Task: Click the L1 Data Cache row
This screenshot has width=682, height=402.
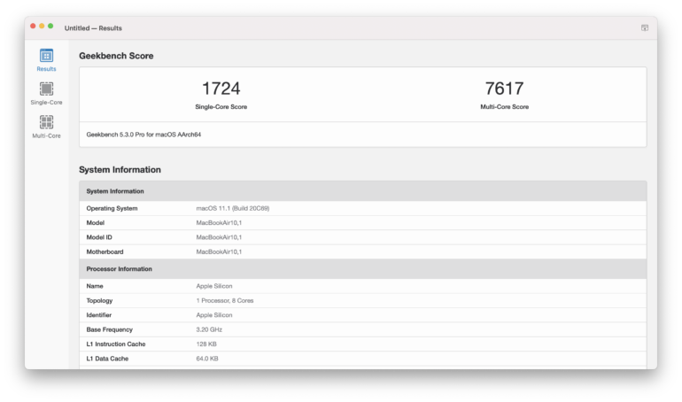Action: (362, 358)
